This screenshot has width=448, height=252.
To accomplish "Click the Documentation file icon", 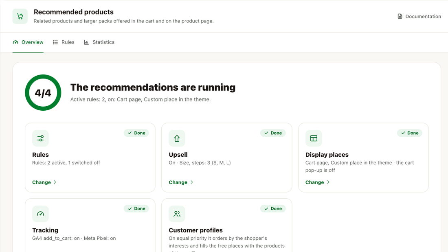I will (x=400, y=17).
